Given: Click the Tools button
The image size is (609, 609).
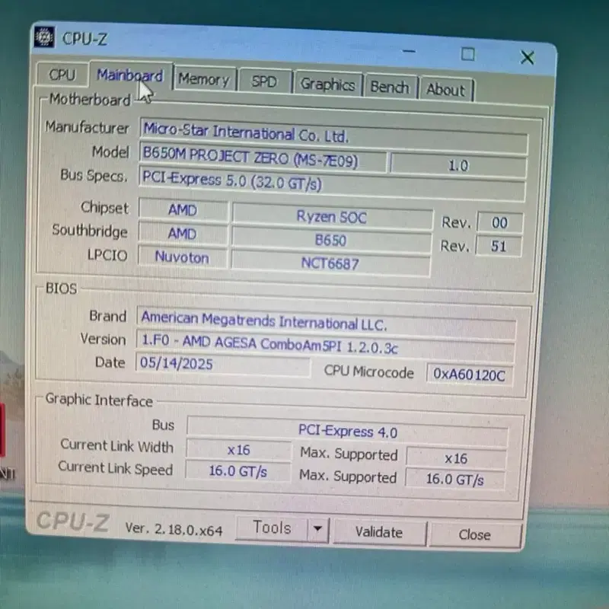Looking at the screenshot, I should coord(272,528).
